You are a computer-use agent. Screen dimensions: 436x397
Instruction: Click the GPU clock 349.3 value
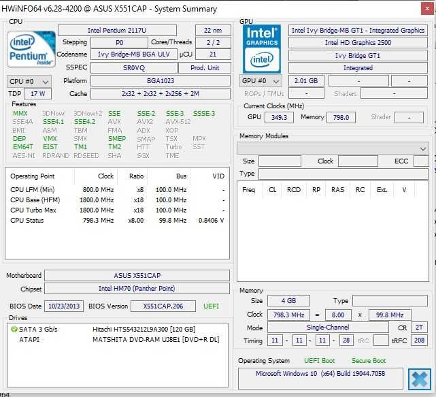pos(279,118)
